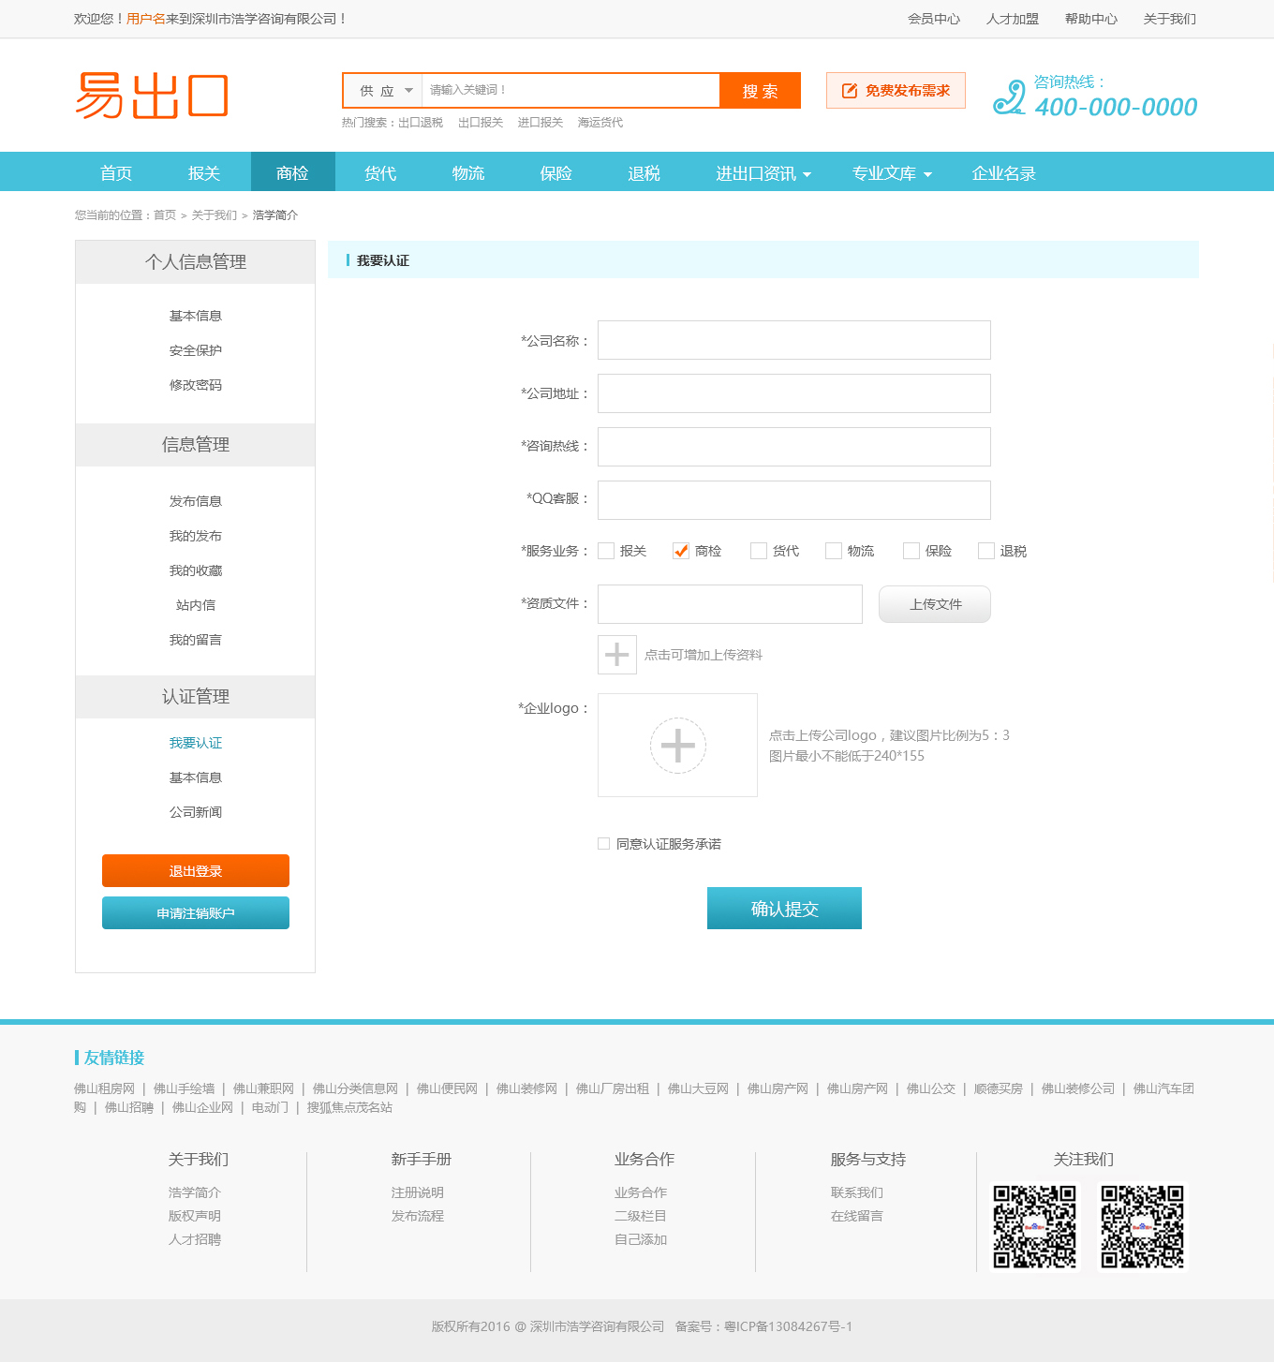Open sidebar 发布信息 item
1274x1362 pixels.
click(x=196, y=501)
